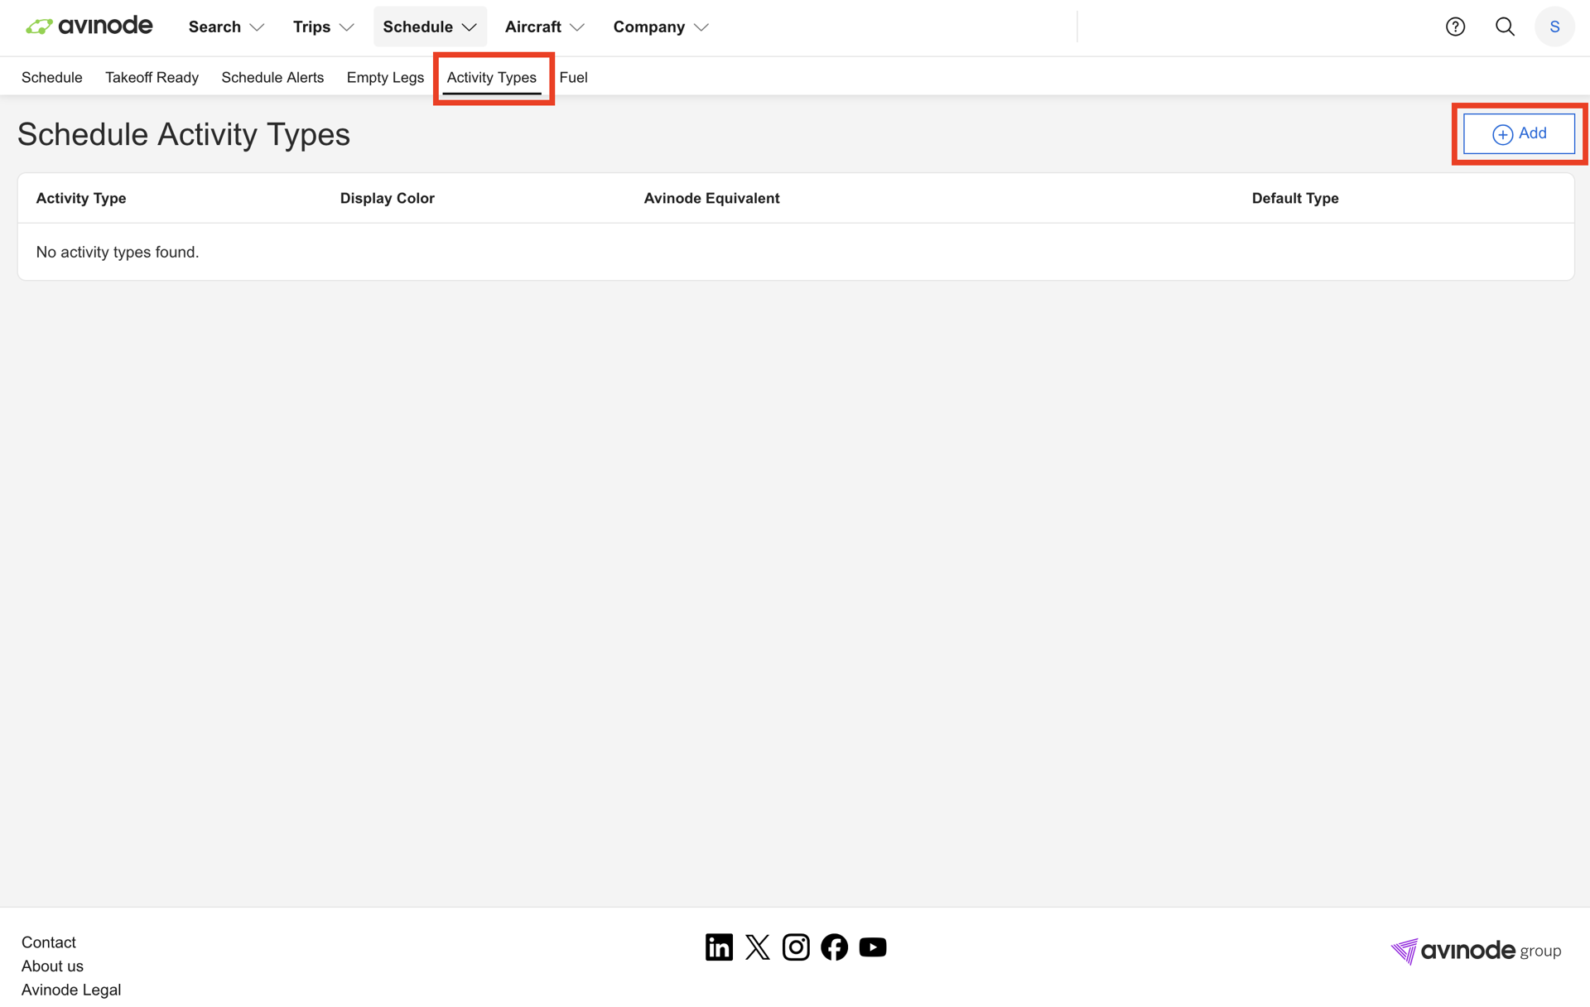The height and width of the screenshot is (1007, 1590).
Task: Open Avinode LinkedIn page icon
Action: coord(719,947)
